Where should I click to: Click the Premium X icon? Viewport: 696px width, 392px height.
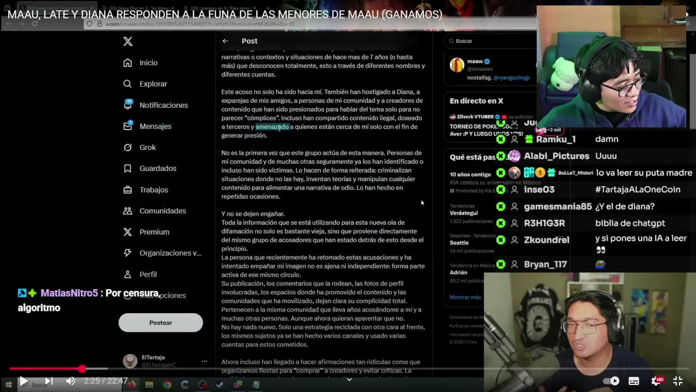(128, 232)
